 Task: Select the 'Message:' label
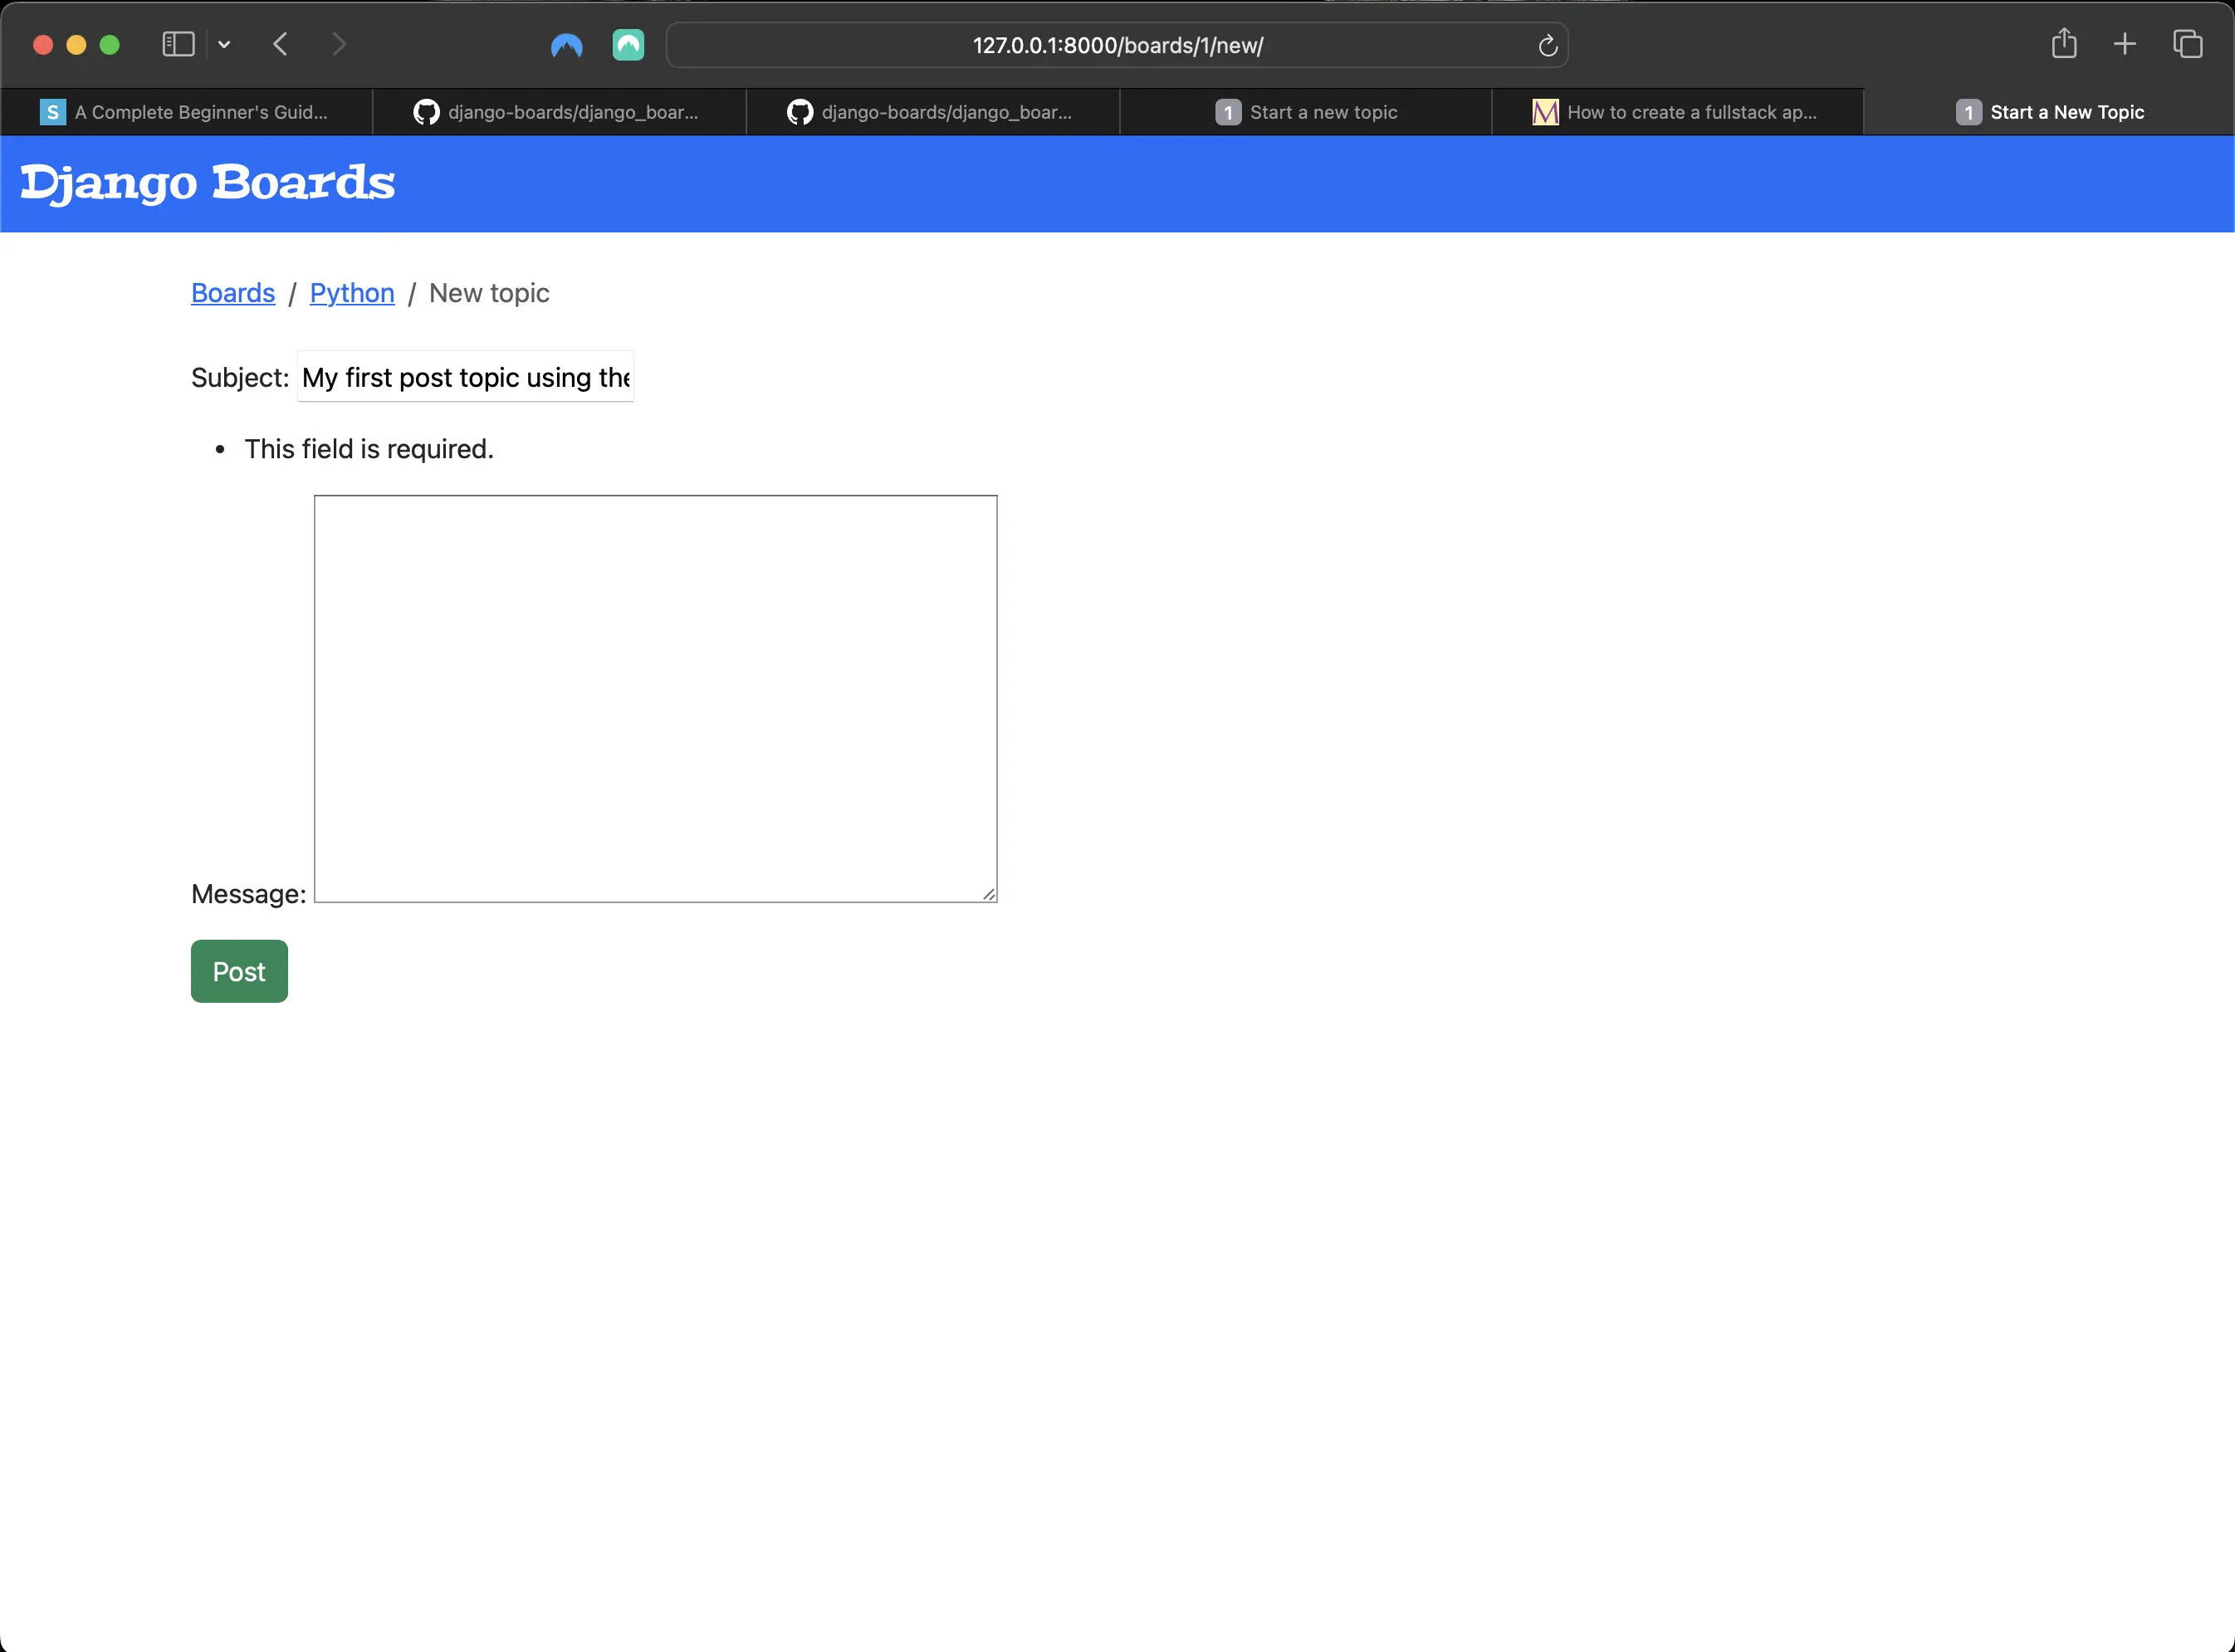[x=249, y=894]
